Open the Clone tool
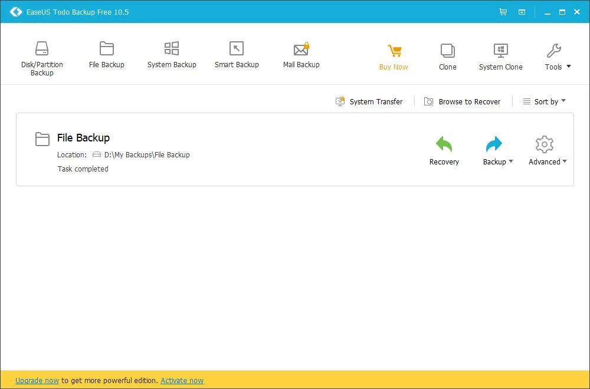 pos(447,58)
